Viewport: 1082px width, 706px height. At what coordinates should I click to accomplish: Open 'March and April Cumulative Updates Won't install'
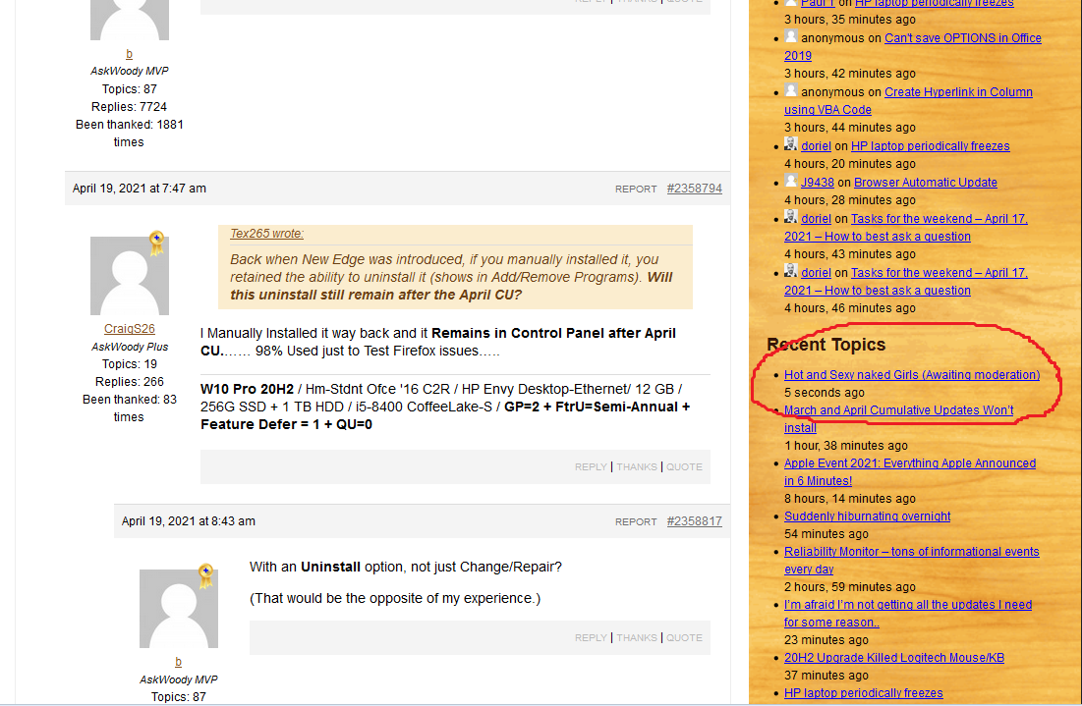898,418
